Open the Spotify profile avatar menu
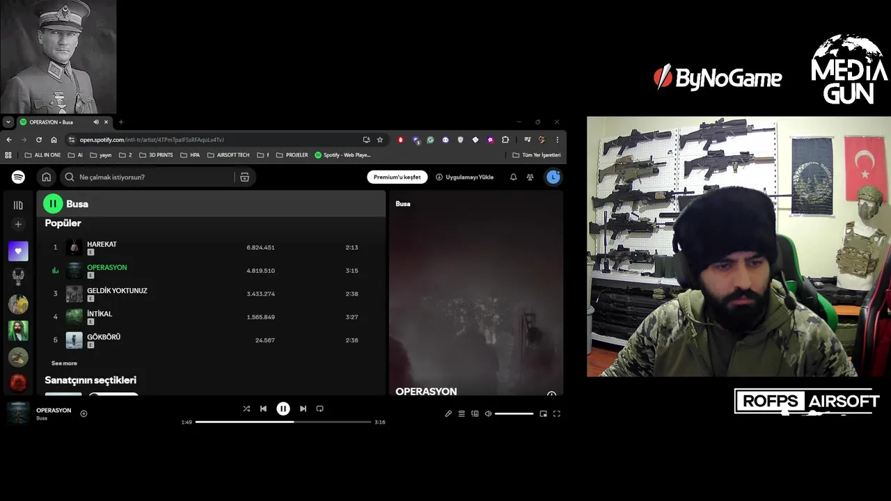The height and width of the screenshot is (501, 891). pyautogui.click(x=553, y=177)
